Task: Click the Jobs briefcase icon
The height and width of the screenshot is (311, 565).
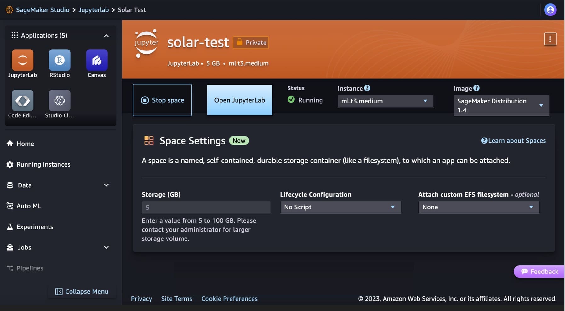Action: [x=10, y=248]
